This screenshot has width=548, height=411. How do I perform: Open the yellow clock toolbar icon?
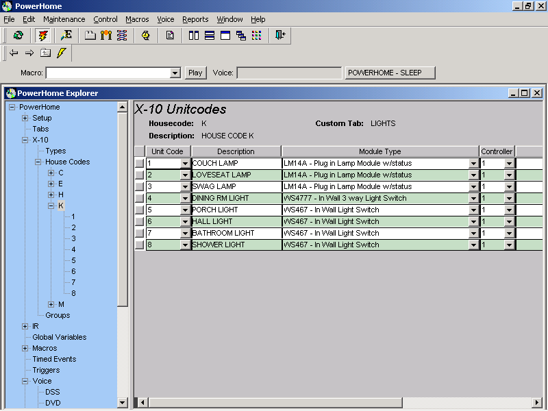146,36
